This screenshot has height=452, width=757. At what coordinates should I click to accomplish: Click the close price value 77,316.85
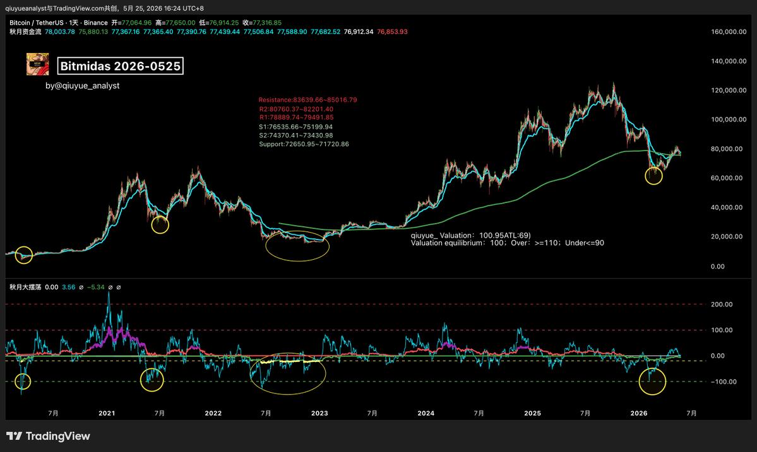(x=267, y=23)
